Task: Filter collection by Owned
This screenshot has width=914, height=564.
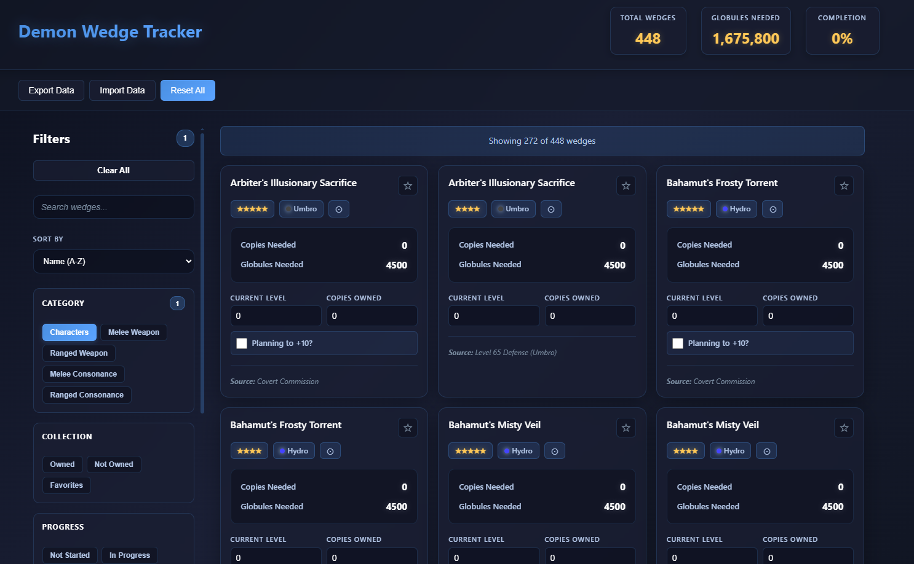Action: point(62,464)
